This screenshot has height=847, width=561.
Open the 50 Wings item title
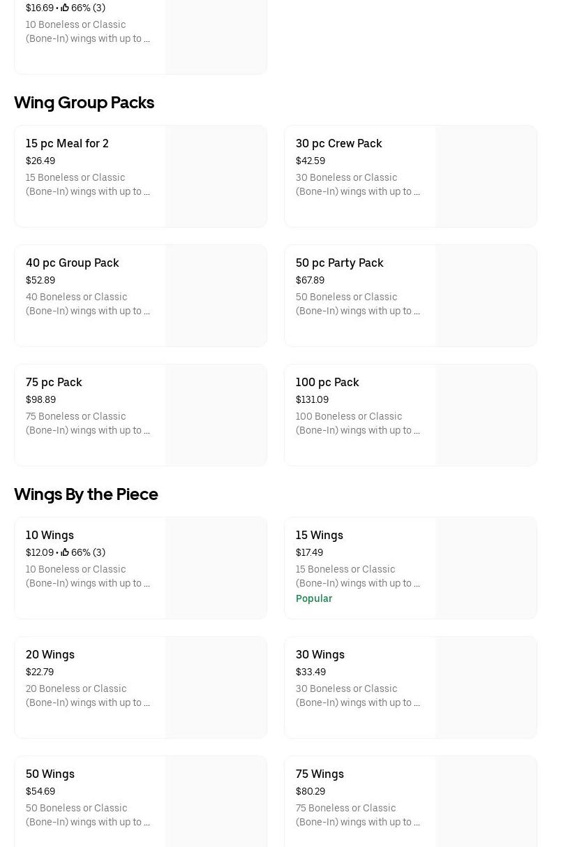click(50, 774)
